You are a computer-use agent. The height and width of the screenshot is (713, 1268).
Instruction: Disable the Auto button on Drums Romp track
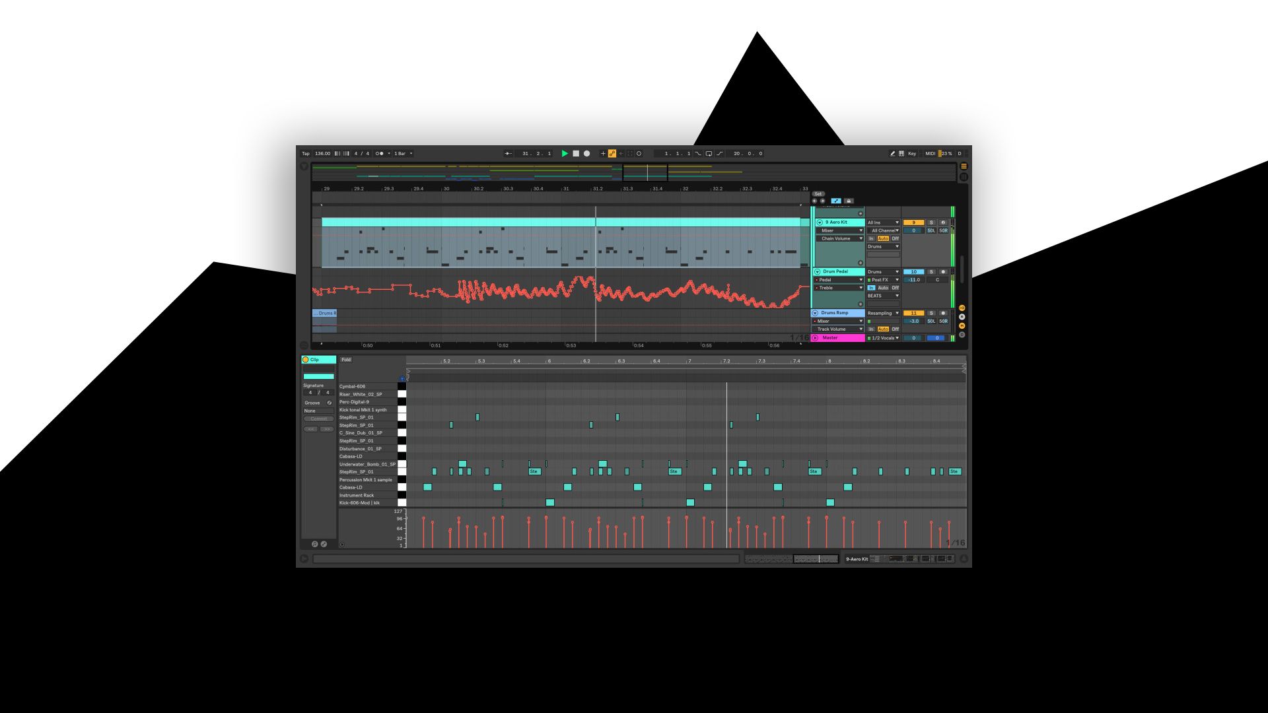point(882,329)
